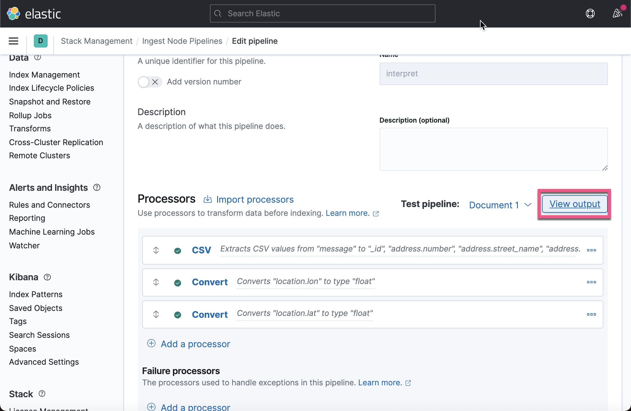Click the green success badge on the CSV processor
This screenshot has width=631, height=411.
[178, 251]
